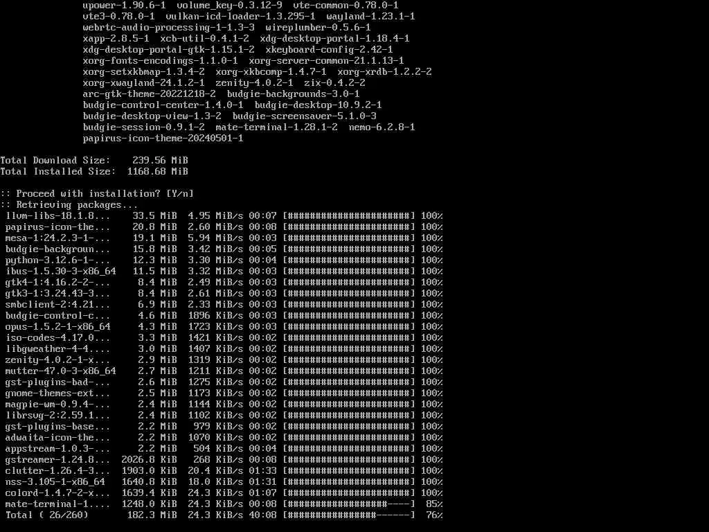Click the mutter-47.0-3-x86_64 package line

tap(224, 371)
